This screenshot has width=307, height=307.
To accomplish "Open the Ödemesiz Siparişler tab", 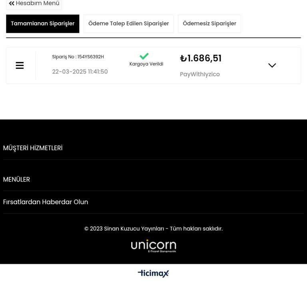I will (209, 24).
